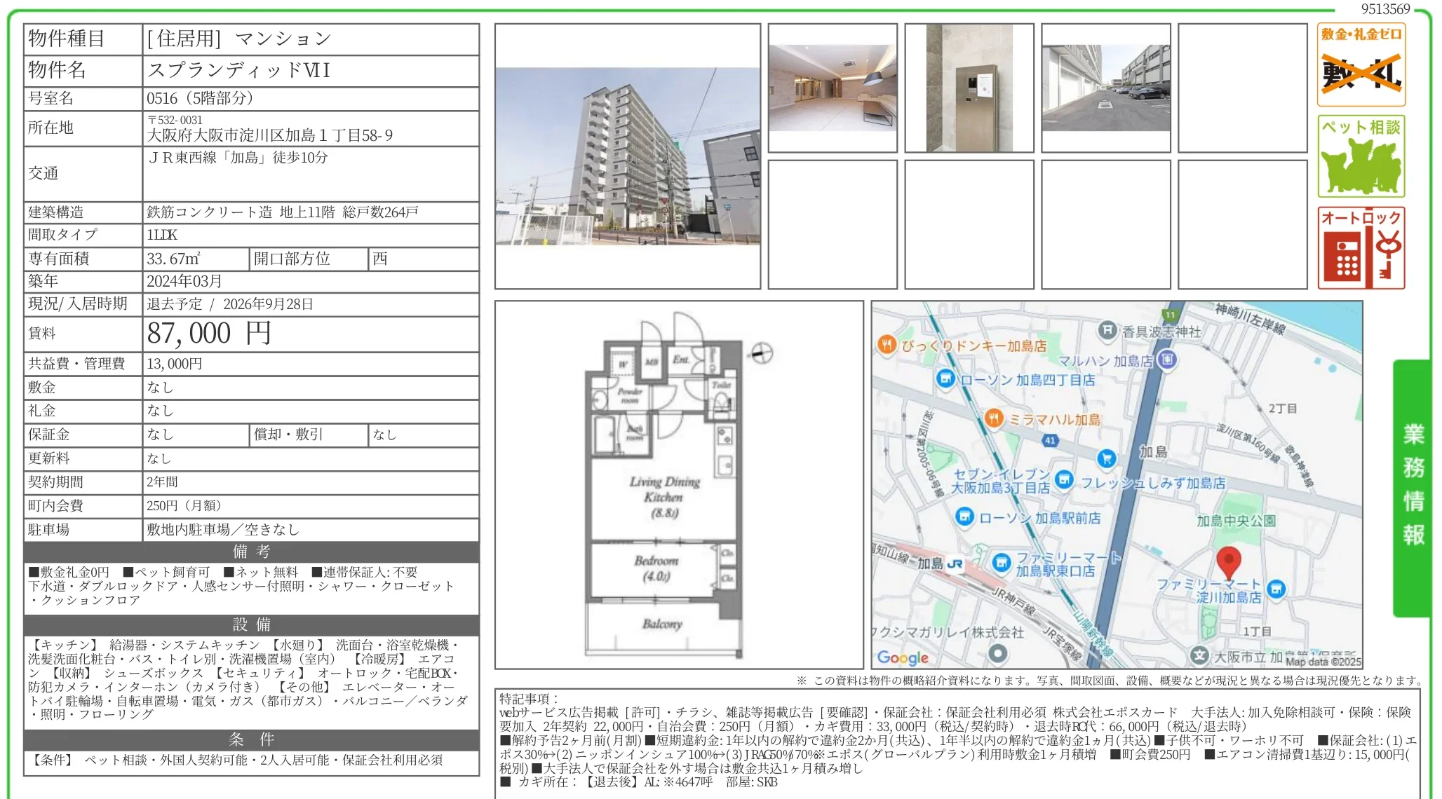1442x799 pixels.
Task: Click the 神崎川左岸線 map label
Action: pos(1252,319)
